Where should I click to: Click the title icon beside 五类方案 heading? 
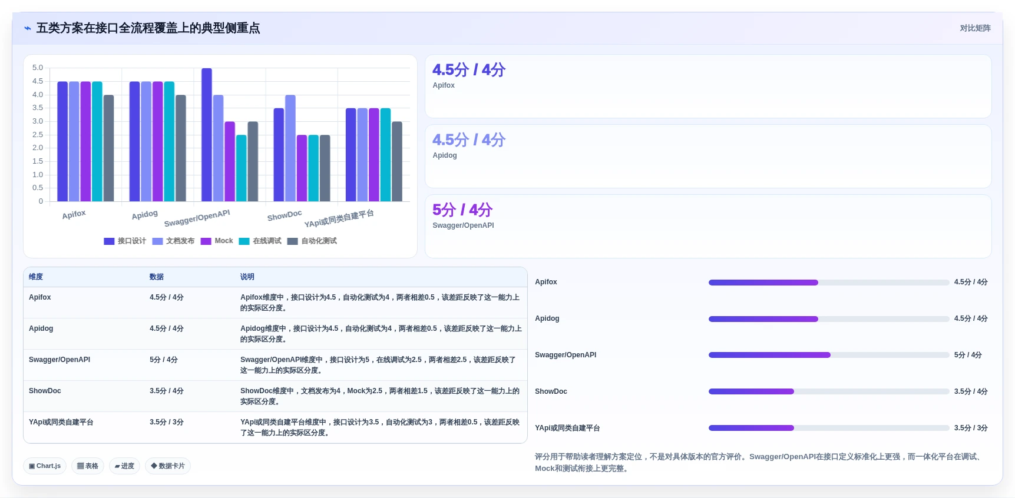27,28
